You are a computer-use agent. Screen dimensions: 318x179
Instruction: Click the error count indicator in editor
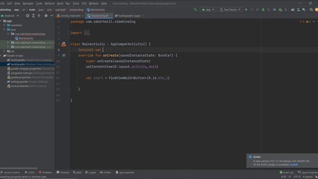[302, 21]
